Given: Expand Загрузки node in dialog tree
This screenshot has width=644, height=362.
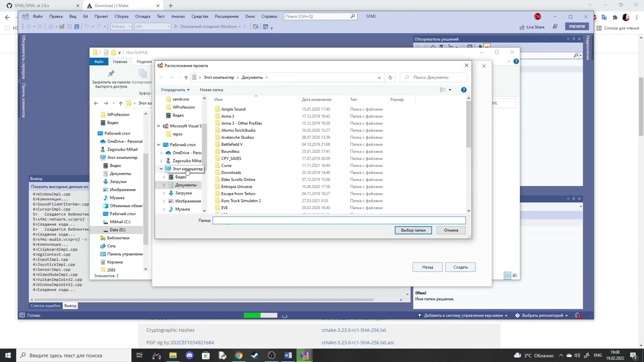Looking at the screenshot, I should [164, 193].
